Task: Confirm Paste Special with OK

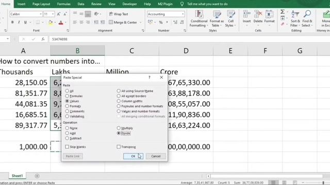Action: [133, 156]
